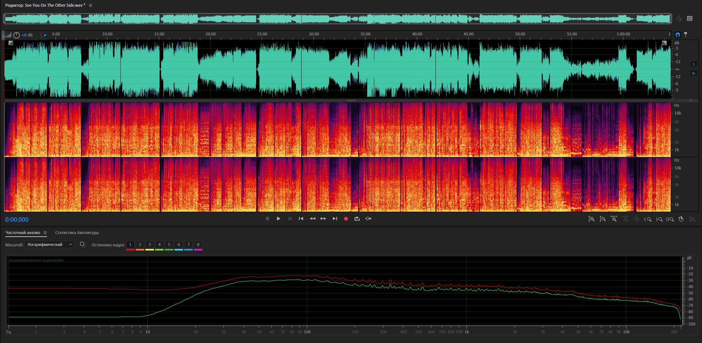The height and width of the screenshot is (343, 702).
Task: Select the Частотный анализ tab
Action: click(23, 233)
